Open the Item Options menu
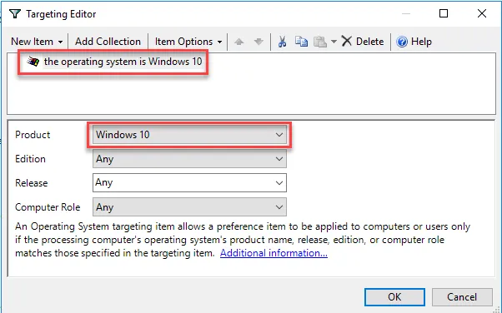The width and height of the screenshot is (502, 313). coord(188,42)
